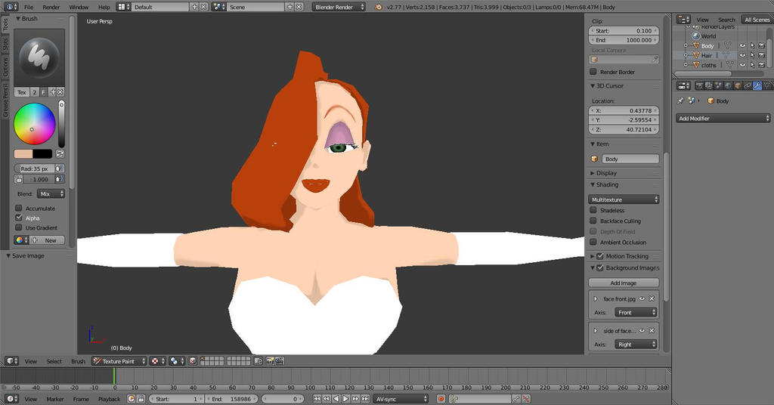The width and height of the screenshot is (774, 405).
Task: Toggle radius pressure sensitivity icon
Action: click(x=59, y=168)
